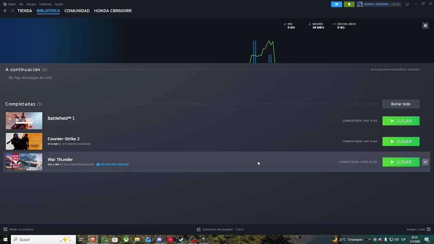Click the wallet balance $0.43
This screenshot has height=244, width=434.
click(396, 4)
